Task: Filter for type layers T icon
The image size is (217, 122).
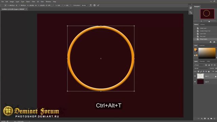Action: point(212,65)
